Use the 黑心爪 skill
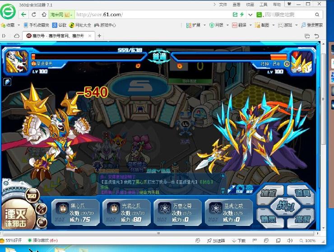334x252 pixels. click(75, 213)
